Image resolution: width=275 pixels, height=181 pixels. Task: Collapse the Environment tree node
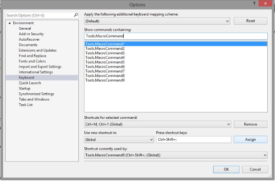tap(10, 23)
